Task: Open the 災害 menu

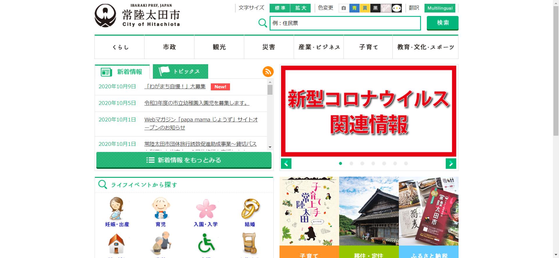Action: coord(269,47)
